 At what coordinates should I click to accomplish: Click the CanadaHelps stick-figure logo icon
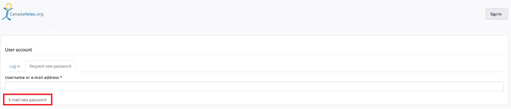coord(7,12)
